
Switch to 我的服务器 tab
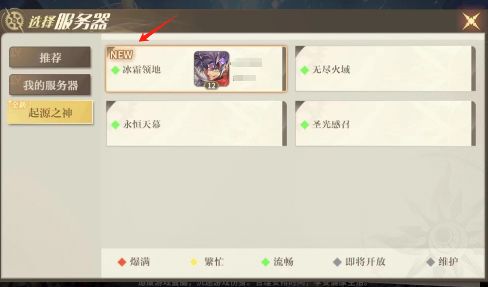click(50, 85)
